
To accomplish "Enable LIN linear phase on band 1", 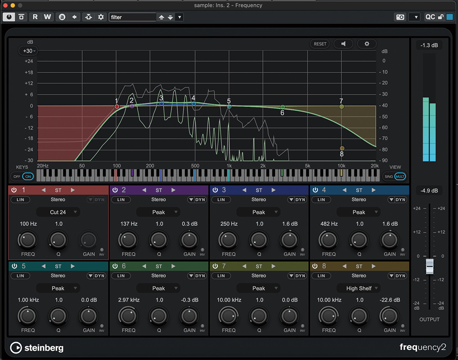I will (x=20, y=200).
